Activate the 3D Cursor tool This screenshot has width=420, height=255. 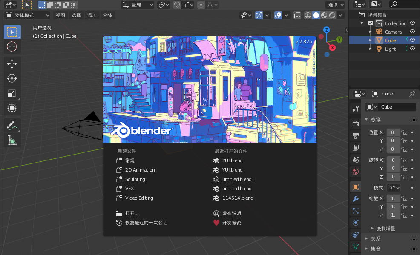[12, 46]
